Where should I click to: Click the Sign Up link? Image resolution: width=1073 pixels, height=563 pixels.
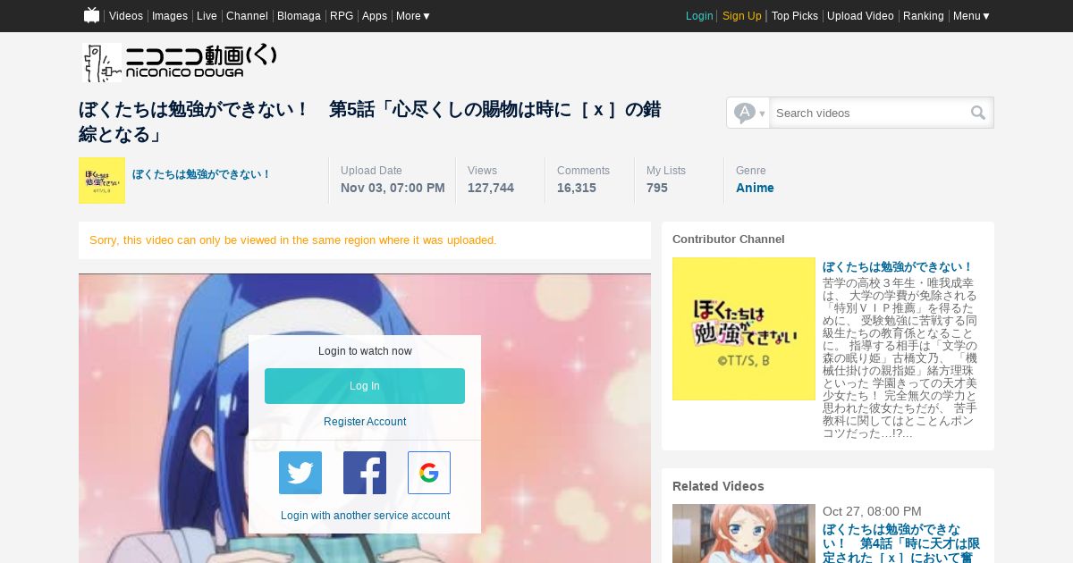click(742, 16)
